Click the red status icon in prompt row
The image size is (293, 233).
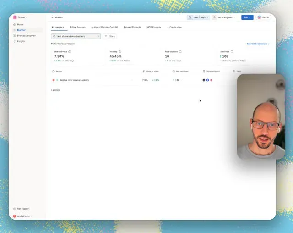[x=54, y=80]
